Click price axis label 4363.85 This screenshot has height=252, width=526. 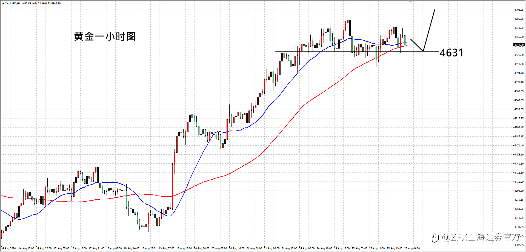[519, 209]
